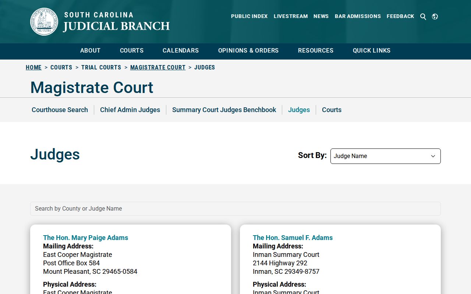471x294 pixels.
Task: Click the Judicial Branch title text
Action: (116, 26)
